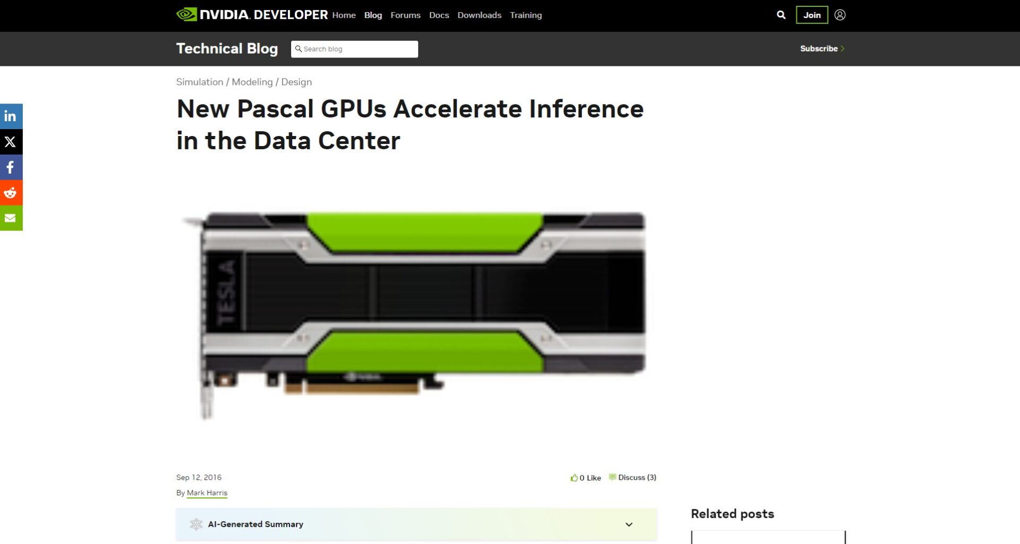Share article on LinkedIn

pos(11,116)
